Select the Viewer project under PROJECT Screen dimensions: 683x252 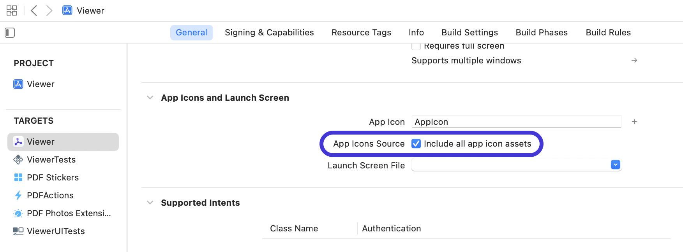41,84
